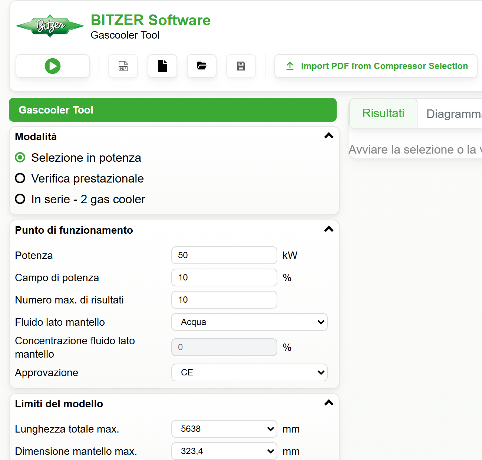Click the Campo di potenza field
The width and height of the screenshot is (482, 460).
224,277
